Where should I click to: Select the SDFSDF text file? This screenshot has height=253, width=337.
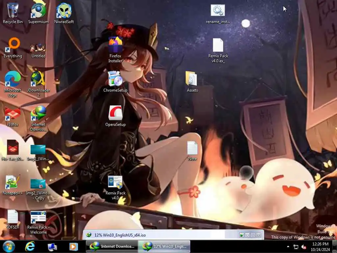coord(13,219)
